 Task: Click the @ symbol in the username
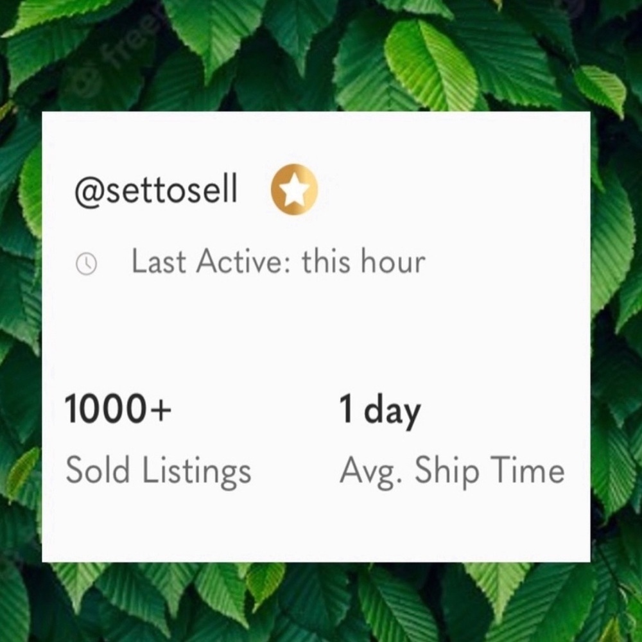click(x=91, y=191)
